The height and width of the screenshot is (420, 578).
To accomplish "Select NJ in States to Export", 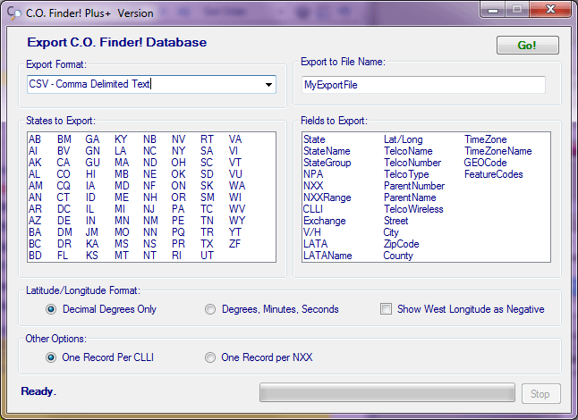I will pyautogui.click(x=149, y=209).
